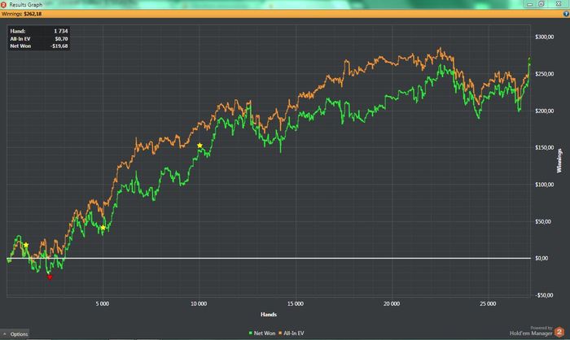Screen dimensions: 570x340
Task: Click the $100,00 axis label
Action: (x=545, y=185)
